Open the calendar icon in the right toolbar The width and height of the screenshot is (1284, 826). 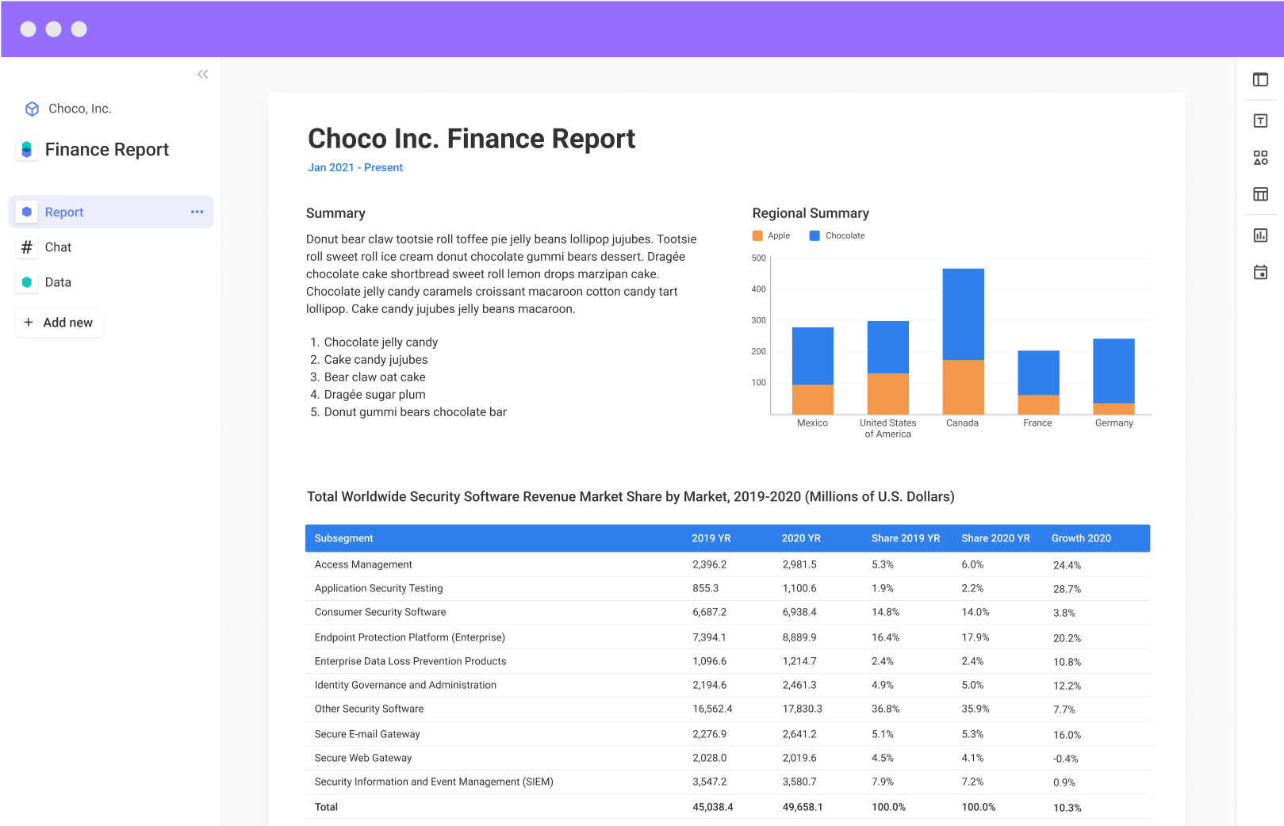point(1260,272)
